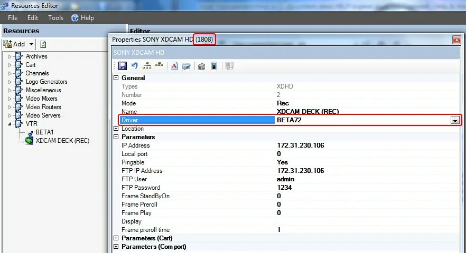Collapse the General section
The height and width of the screenshot is (253, 466).
pyautogui.click(x=116, y=78)
